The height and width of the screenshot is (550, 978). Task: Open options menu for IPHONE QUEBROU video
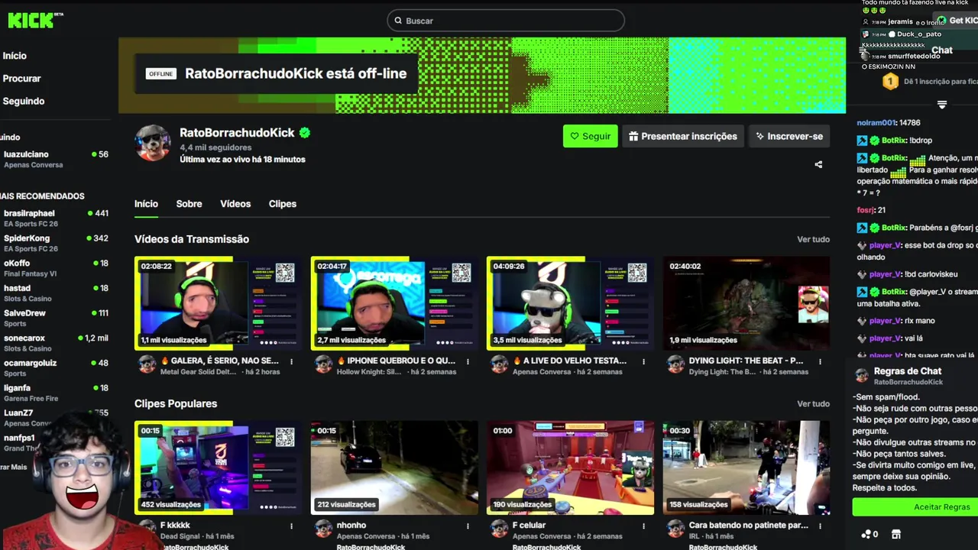[468, 361]
